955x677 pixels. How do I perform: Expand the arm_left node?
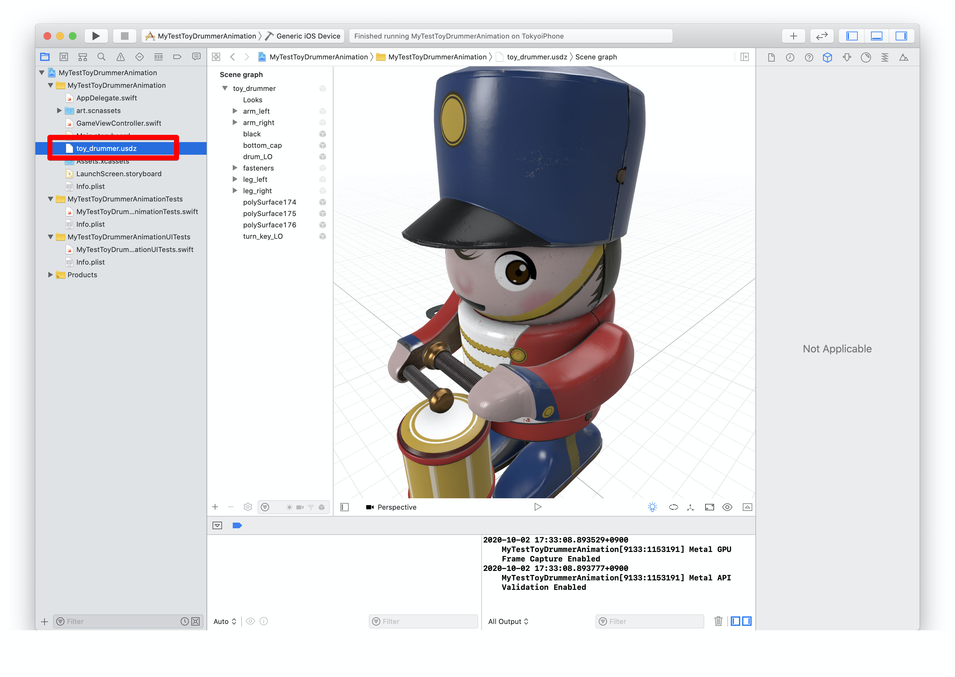click(x=235, y=111)
